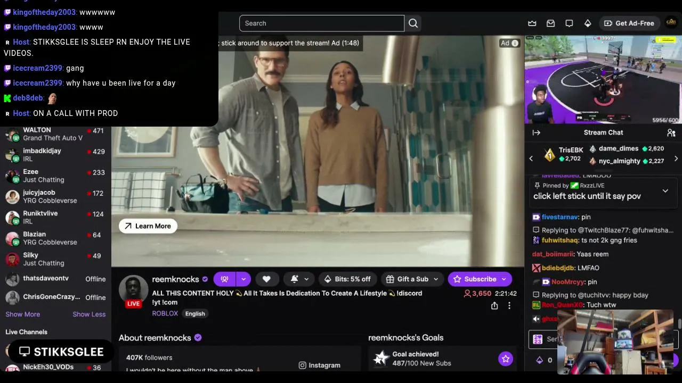Click the reemknocks verified badge
Viewport: 682px width, 383px height.
(205, 279)
